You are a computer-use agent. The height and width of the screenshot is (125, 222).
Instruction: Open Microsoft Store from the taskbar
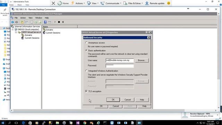(x=30, y=123)
